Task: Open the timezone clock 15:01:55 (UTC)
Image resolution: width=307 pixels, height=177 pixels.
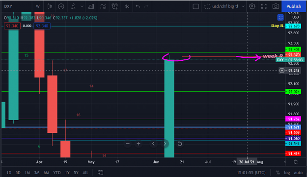Action: pyautogui.click(x=251, y=173)
